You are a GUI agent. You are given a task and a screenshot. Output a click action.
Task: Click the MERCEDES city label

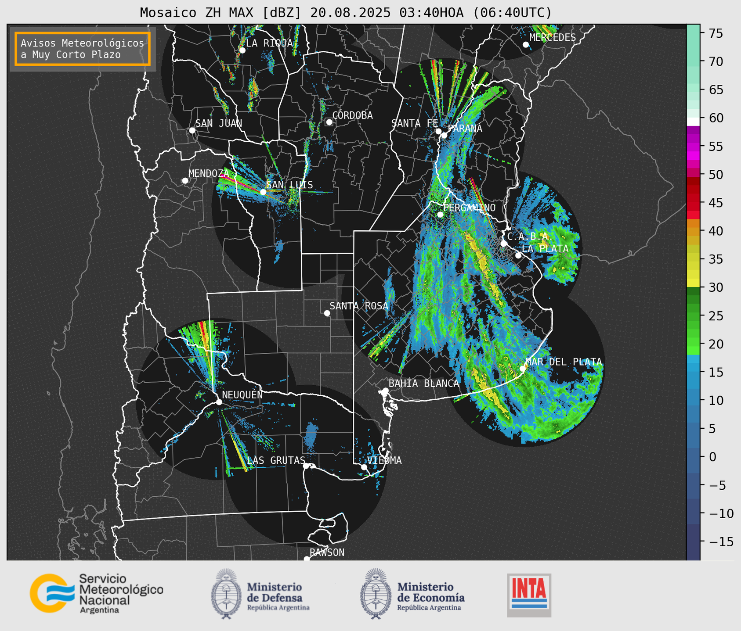coord(553,38)
